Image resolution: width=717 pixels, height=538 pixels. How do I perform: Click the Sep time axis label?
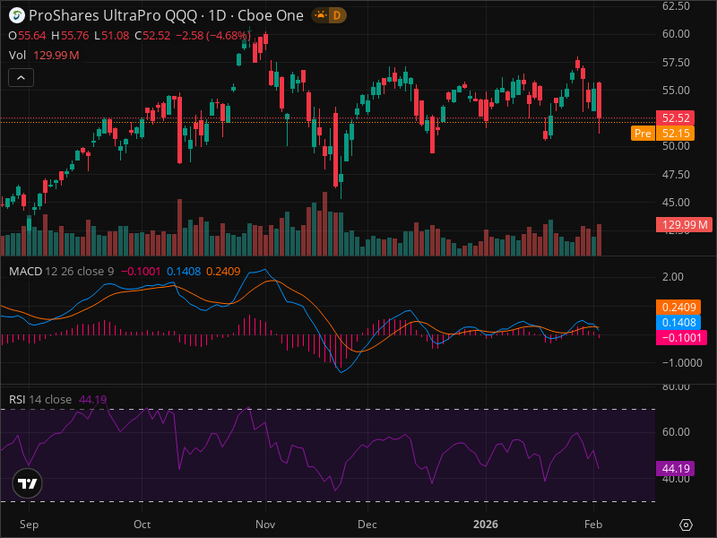(x=29, y=525)
